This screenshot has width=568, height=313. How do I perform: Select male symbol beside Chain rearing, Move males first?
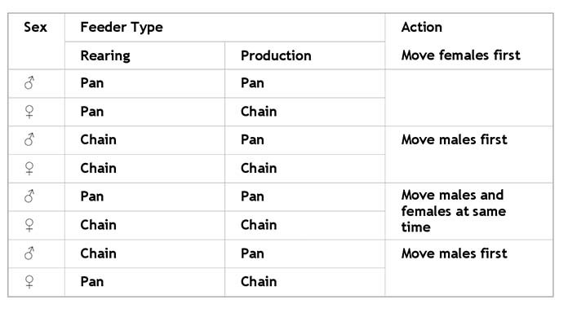click(x=29, y=139)
